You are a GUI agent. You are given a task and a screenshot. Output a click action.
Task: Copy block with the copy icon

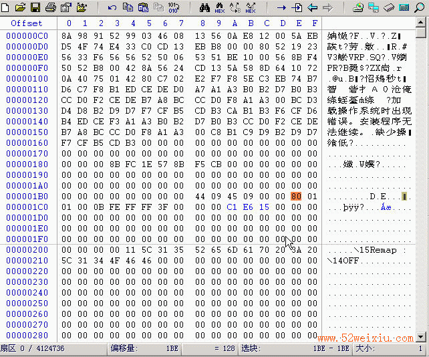point(128,7)
